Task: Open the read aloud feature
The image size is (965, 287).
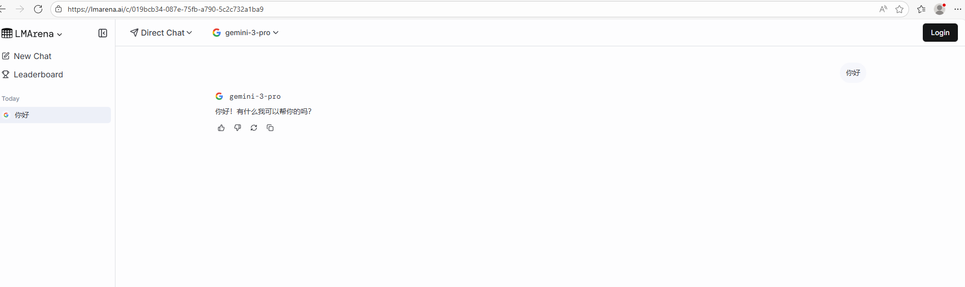Action: (883, 9)
